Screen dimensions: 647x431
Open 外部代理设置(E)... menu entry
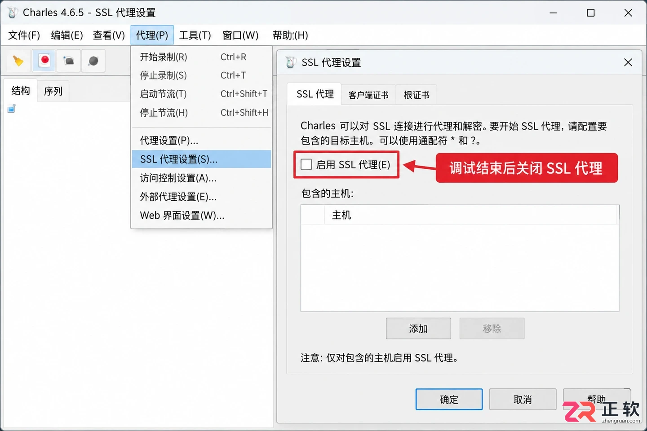coord(202,197)
